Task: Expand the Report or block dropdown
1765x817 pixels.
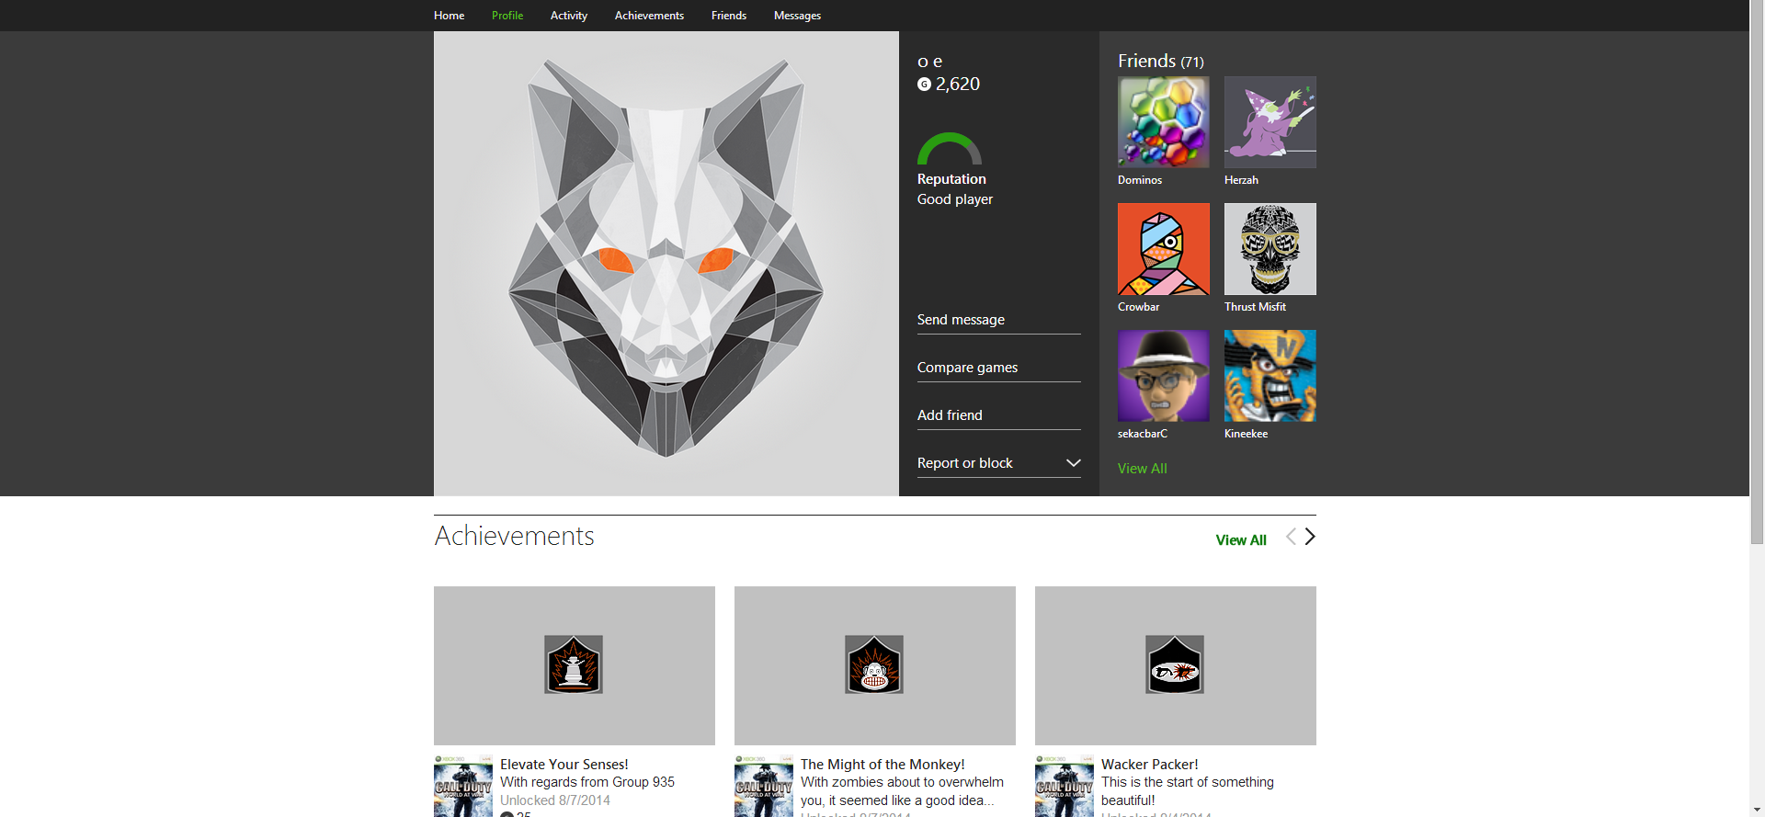Action: click(999, 463)
